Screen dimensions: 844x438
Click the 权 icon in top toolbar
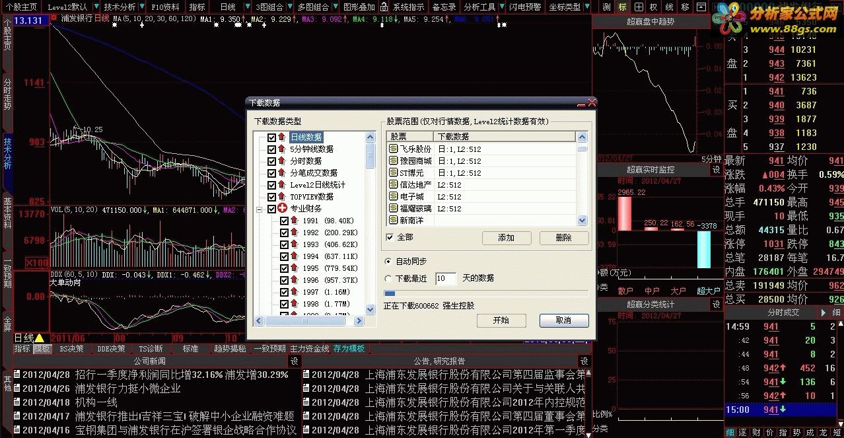coord(653,7)
